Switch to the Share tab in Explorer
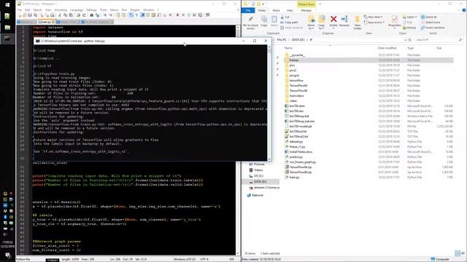This screenshot has width=467, height=262. (x=276, y=10)
